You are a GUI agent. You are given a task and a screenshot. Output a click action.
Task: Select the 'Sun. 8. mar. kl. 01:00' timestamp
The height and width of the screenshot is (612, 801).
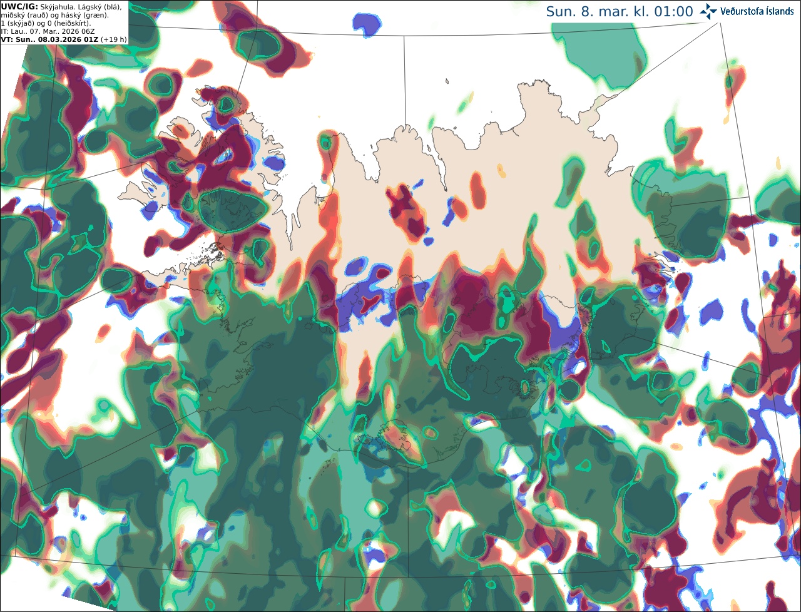[x=620, y=11]
